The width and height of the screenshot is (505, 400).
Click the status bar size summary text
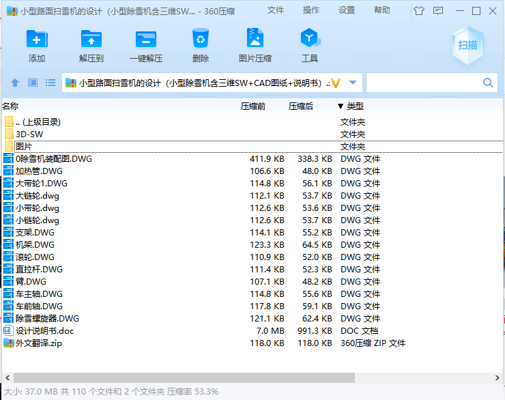pyautogui.click(x=111, y=391)
